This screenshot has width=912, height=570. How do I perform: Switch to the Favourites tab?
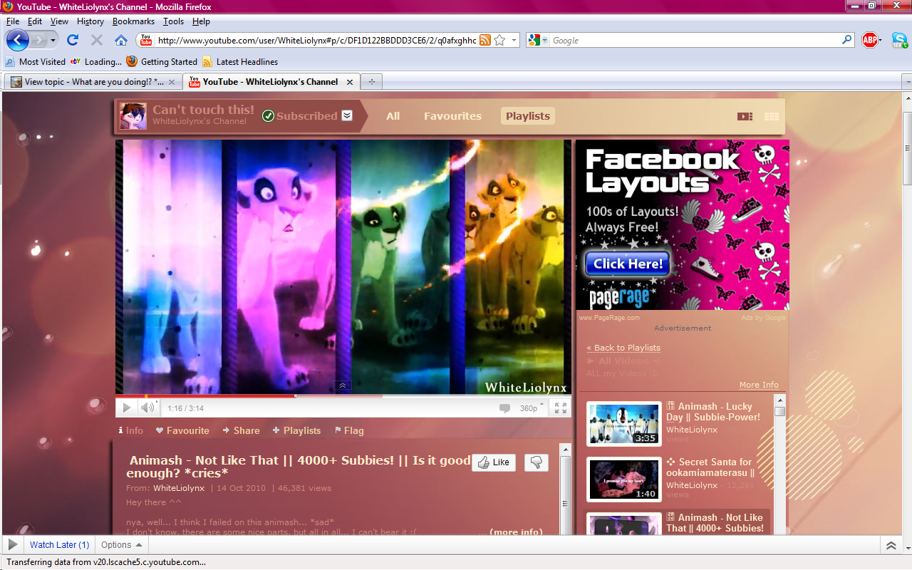pos(452,116)
